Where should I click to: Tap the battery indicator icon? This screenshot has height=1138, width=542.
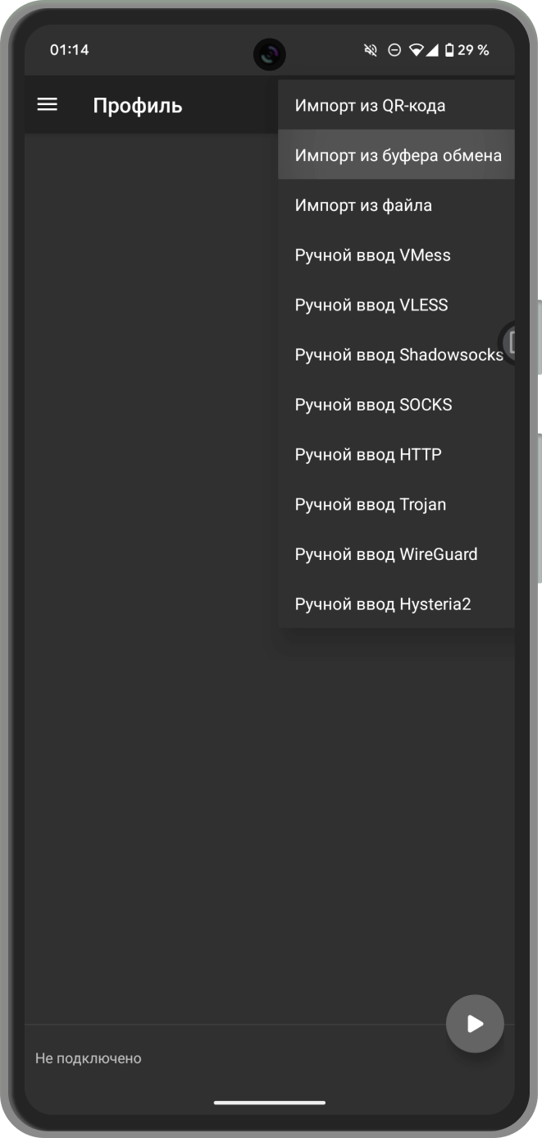449,50
